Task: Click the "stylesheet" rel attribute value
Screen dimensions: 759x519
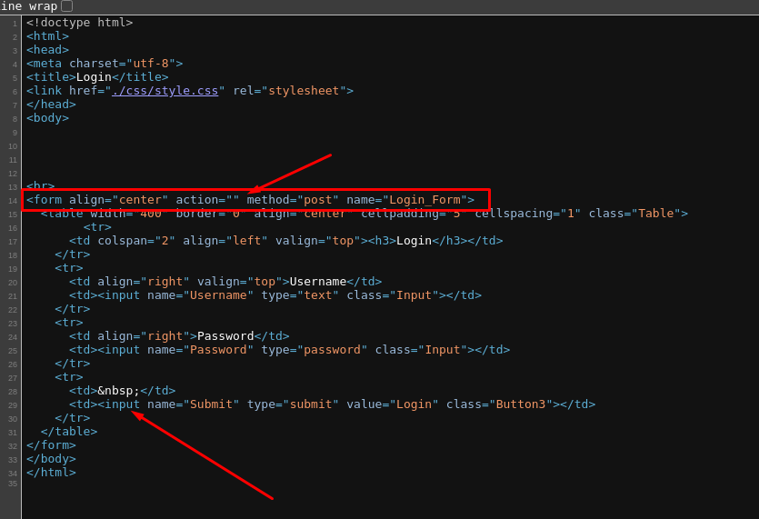Action: tap(304, 91)
